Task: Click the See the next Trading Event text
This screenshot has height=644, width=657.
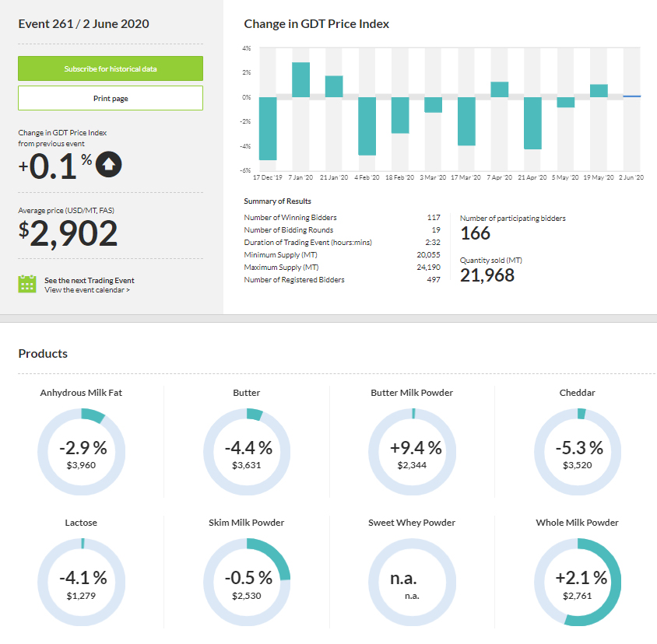Action: (x=90, y=280)
